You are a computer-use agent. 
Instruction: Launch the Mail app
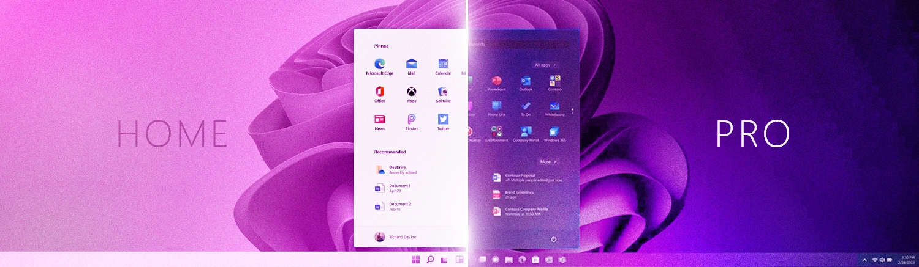pyautogui.click(x=411, y=64)
